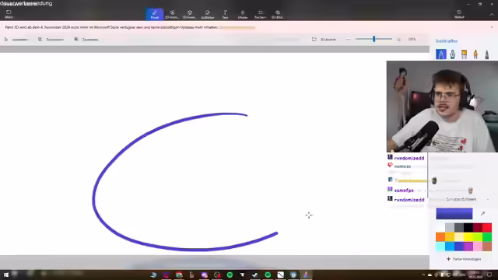
Task: Pick the white color swatch
Action: tap(440, 227)
